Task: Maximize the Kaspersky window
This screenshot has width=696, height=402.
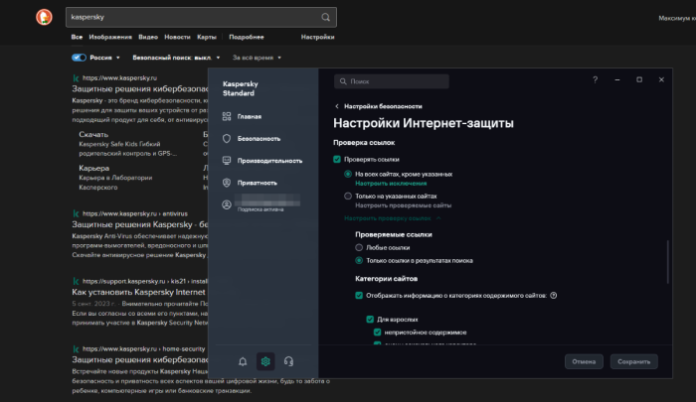Action: [x=639, y=79]
